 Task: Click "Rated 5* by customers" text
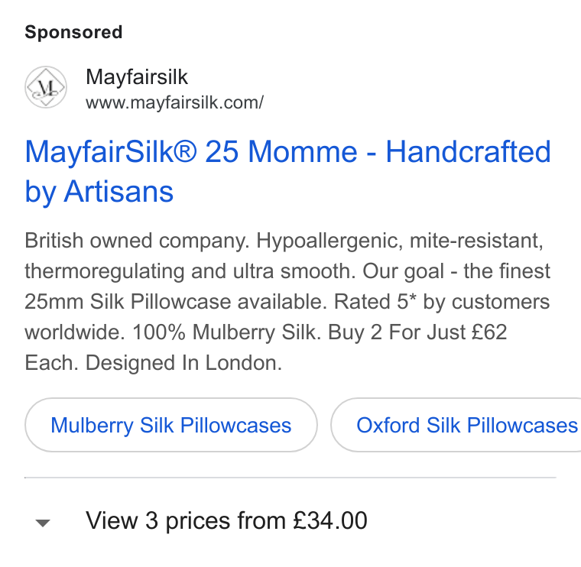[x=442, y=302]
